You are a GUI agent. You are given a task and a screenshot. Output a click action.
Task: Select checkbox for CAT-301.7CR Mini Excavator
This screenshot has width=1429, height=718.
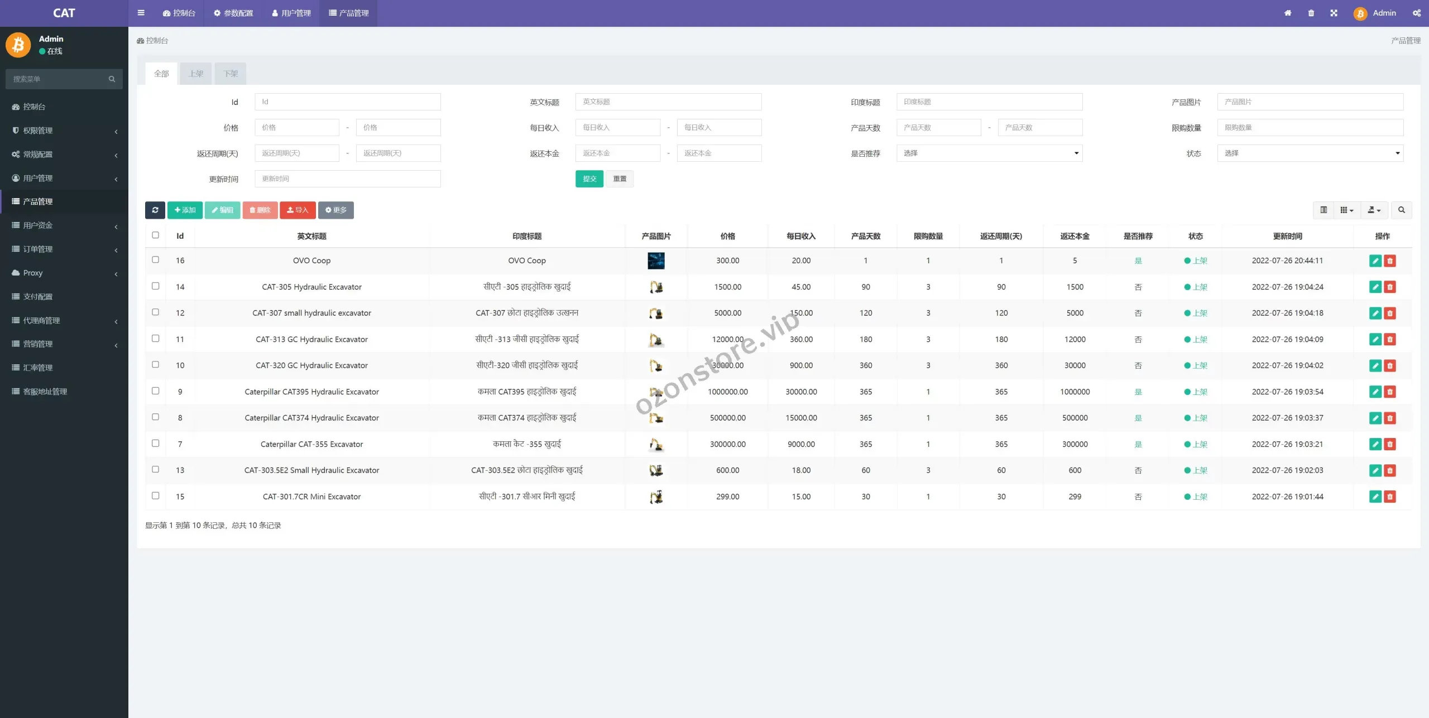155,496
